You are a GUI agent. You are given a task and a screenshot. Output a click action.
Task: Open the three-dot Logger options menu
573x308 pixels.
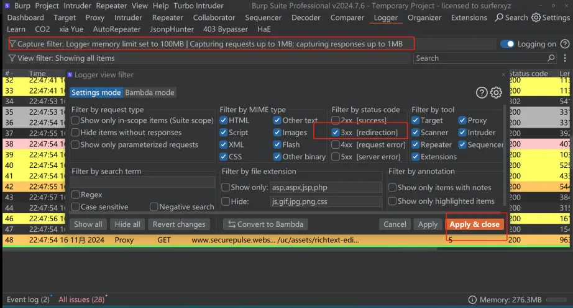565,58
